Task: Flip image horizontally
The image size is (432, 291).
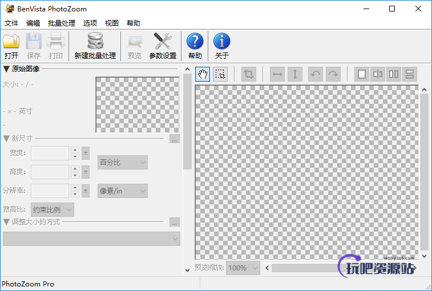Action: (277, 74)
